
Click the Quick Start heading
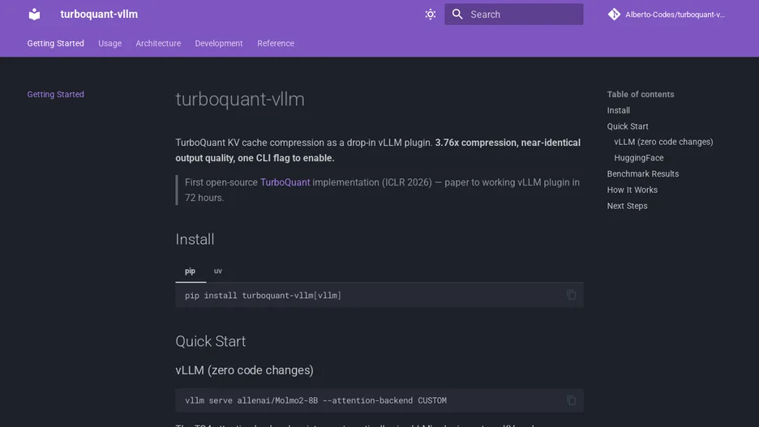tap(211, 341)
